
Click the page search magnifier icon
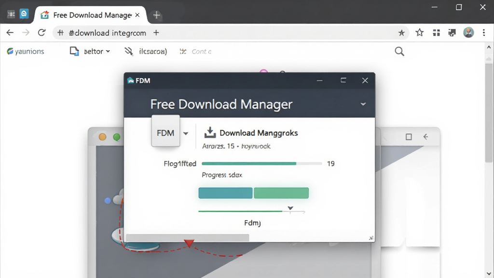click(x=399, y=51)
